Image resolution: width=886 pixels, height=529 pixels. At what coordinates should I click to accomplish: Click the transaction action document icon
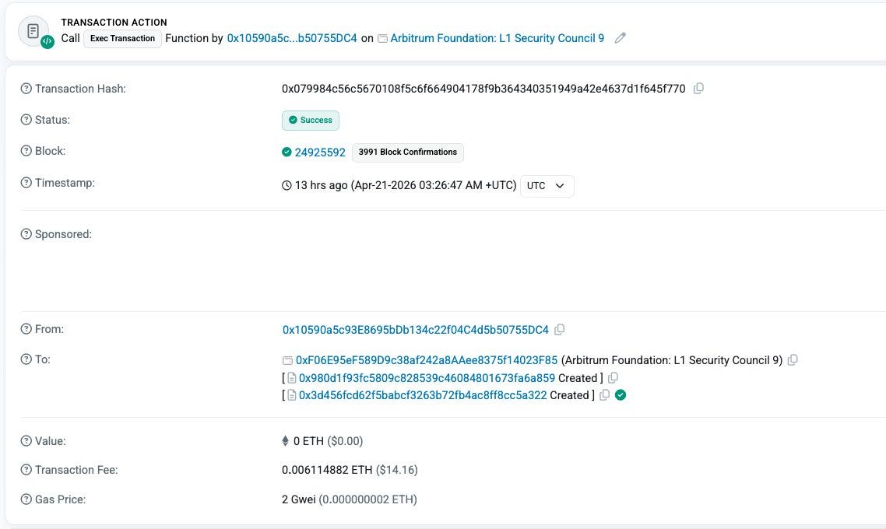tap(32, 30)
